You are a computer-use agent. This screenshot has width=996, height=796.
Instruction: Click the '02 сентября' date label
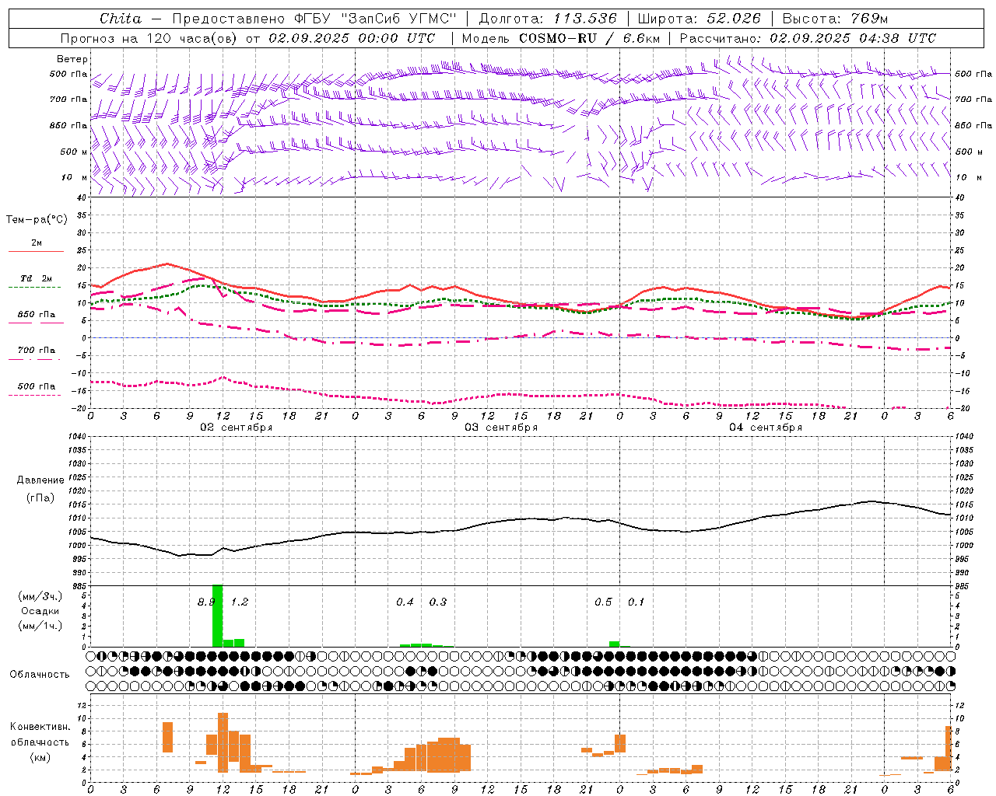[236, 428]
